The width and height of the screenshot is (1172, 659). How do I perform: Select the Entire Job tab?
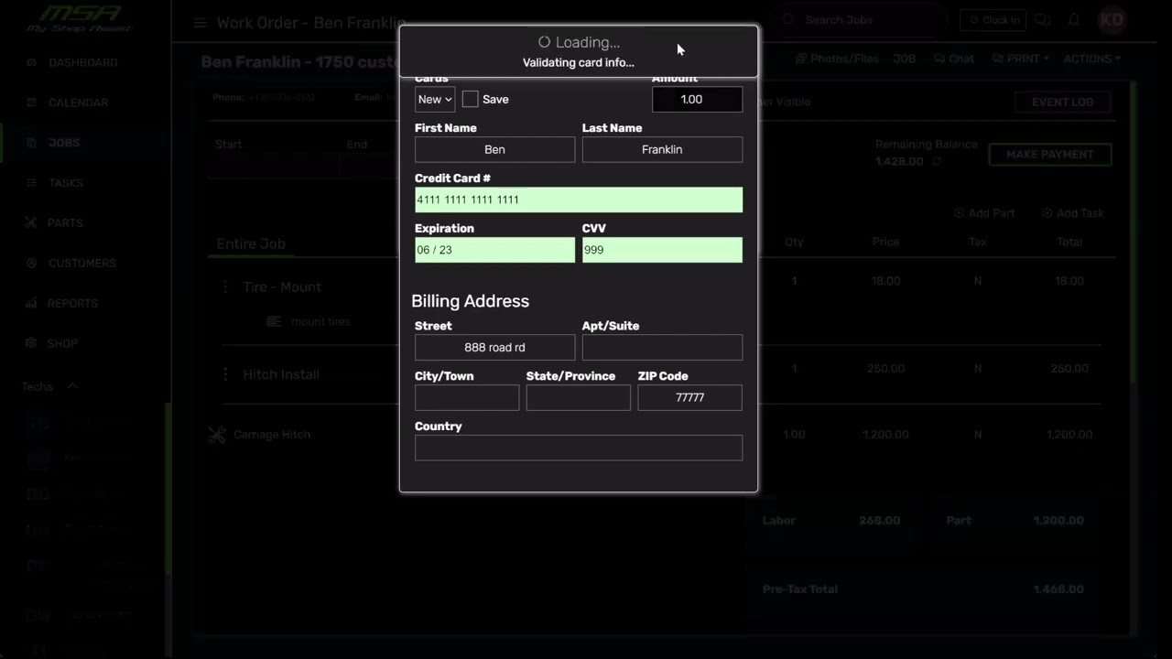pyautogui.click(x=251, y=243)
